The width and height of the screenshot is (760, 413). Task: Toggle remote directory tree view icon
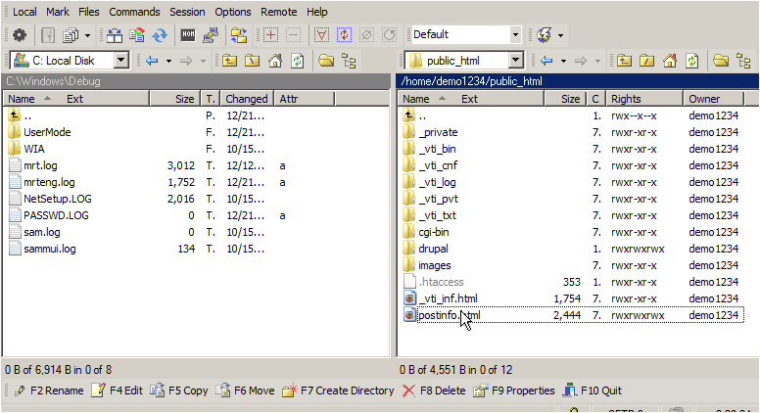(743, 61)
